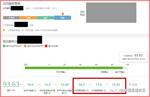Click the 成交不卖率 label
Image resolution: width=150 pixels, height=97 pixels.
pyautogui.click(x=29, y=90)
